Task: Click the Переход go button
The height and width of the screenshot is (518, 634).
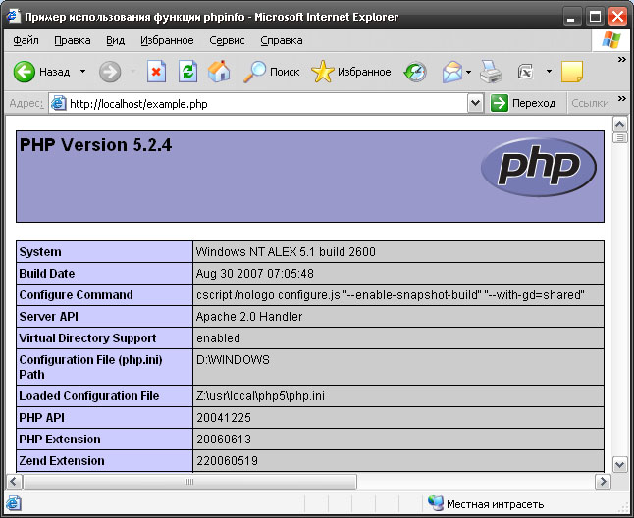Action: click(x=523, y=103)
